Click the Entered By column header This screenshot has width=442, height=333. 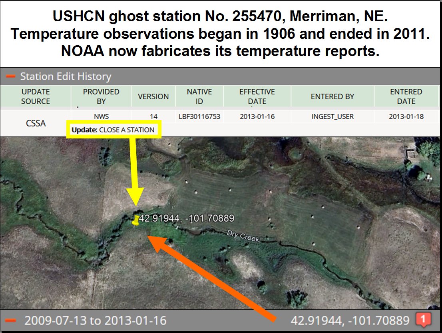pos(332,96)
